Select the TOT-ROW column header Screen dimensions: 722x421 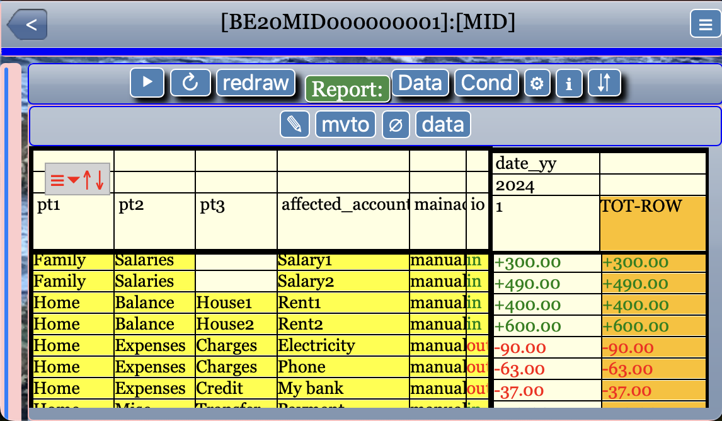653,222
